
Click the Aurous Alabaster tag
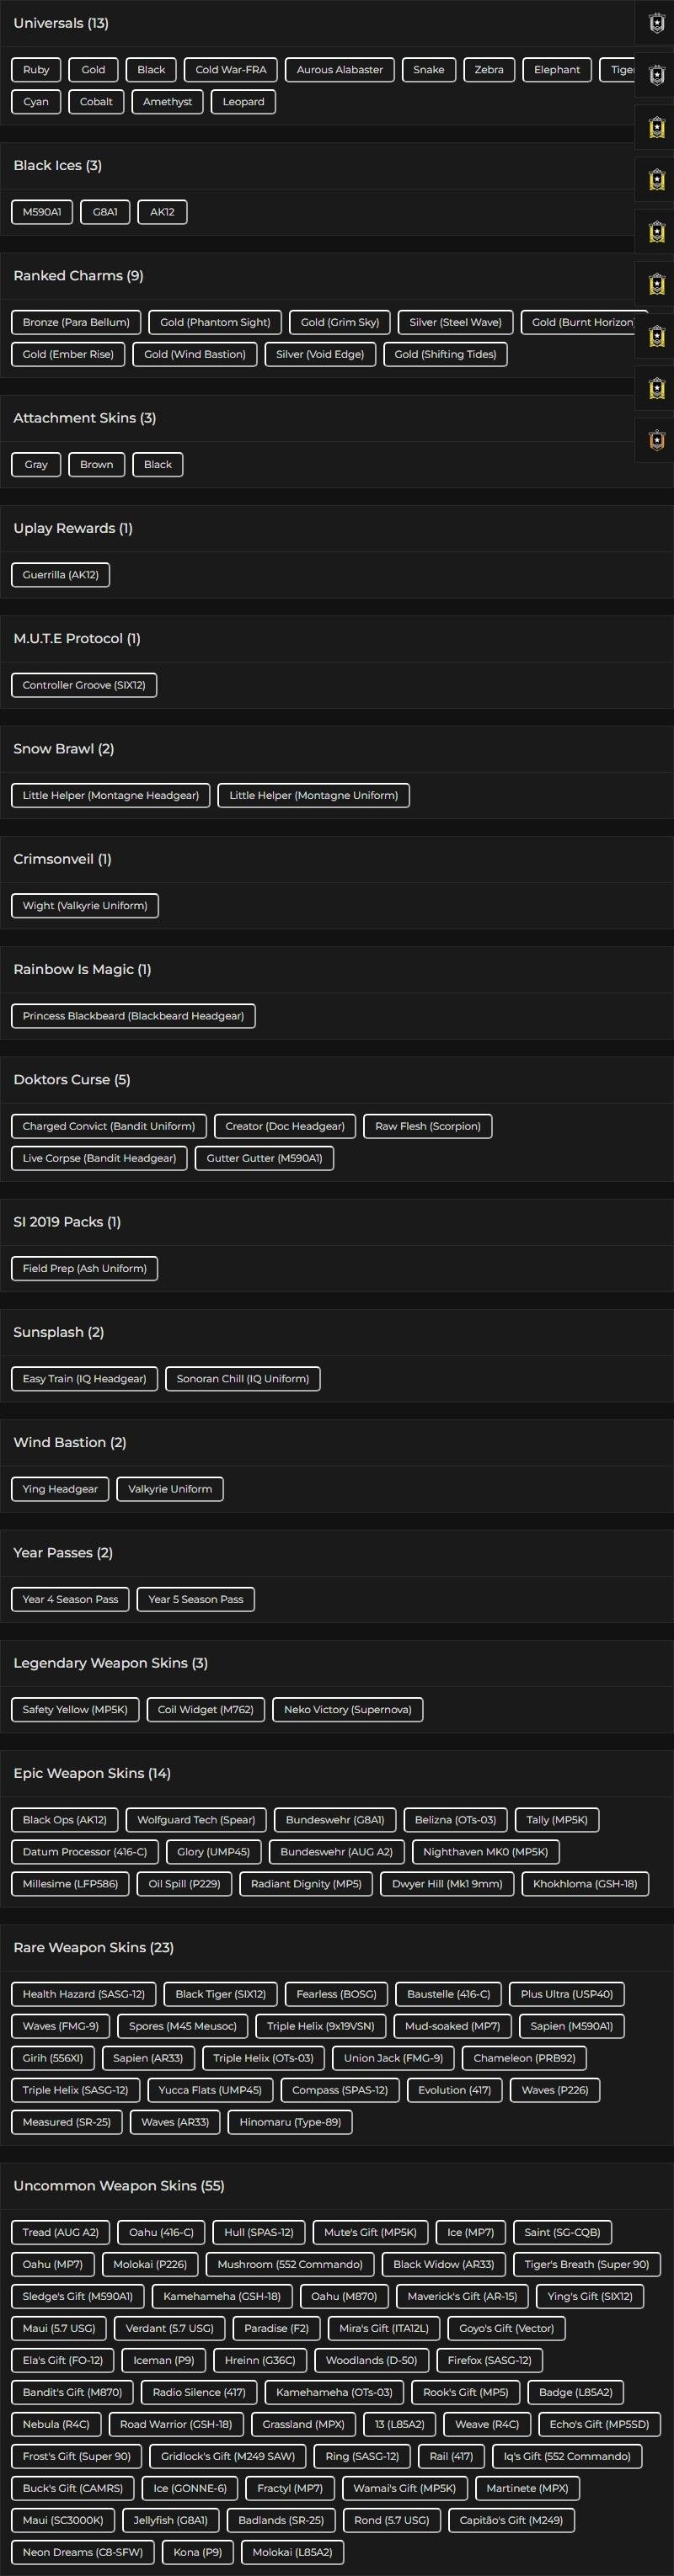click(x=340, y=70)
